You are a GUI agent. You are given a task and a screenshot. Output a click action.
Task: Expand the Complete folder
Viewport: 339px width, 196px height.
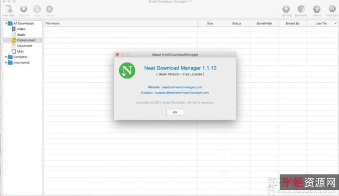pos(6,57)
